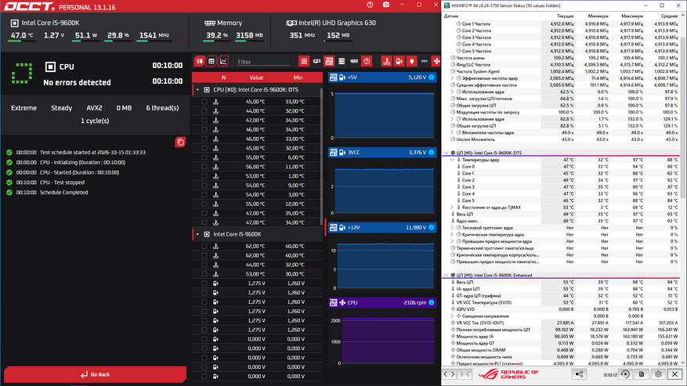This screenshot has width=687, height=386.
Task: Click the HWiNFO network share icon
Action: pos(579,374)
